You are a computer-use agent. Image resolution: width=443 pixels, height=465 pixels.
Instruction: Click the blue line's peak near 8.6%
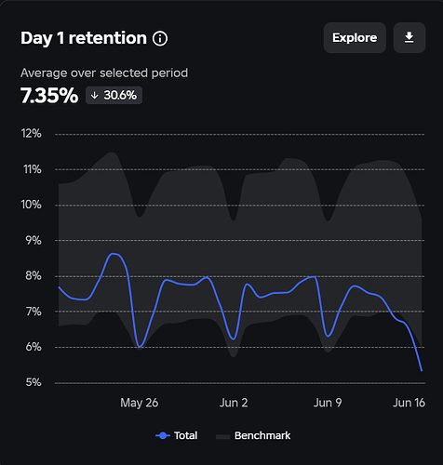pyautogui.click(x=114, y=254)
